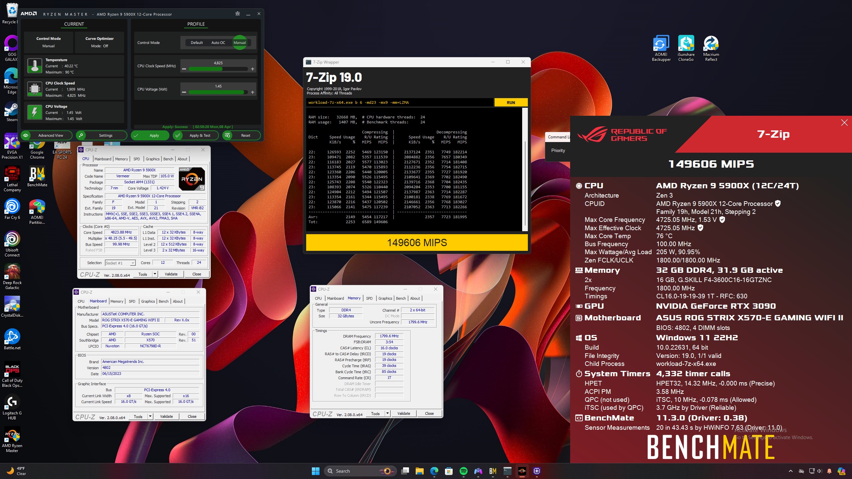Expand Tools dropdown arrow in CPU-Z Memory window
852x479 pixels.
[x=387, y=413]
